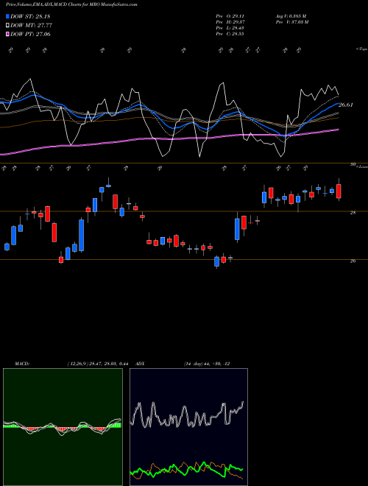Click the MACD panel title
368x486 pixels.
[22, 364]
